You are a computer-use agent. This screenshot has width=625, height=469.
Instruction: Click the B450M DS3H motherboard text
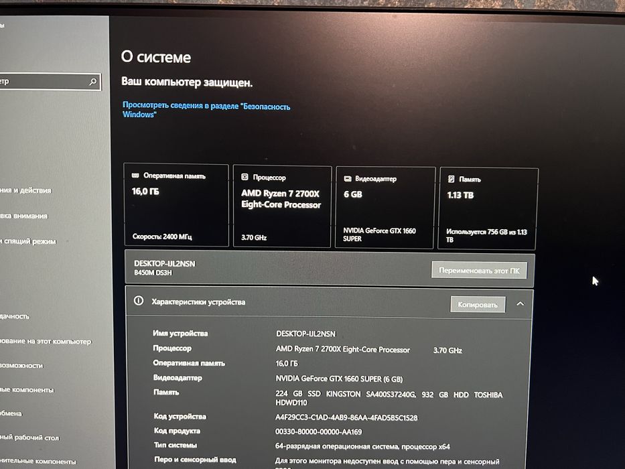point(153,273)
